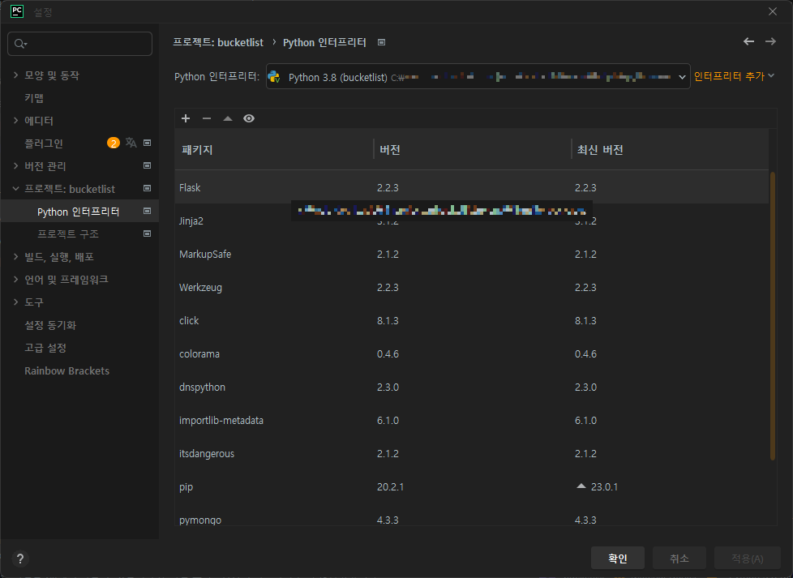793x578 pixels.
Task: Click the PyCharm logo icon in title bar
Action: click(17, 11)
